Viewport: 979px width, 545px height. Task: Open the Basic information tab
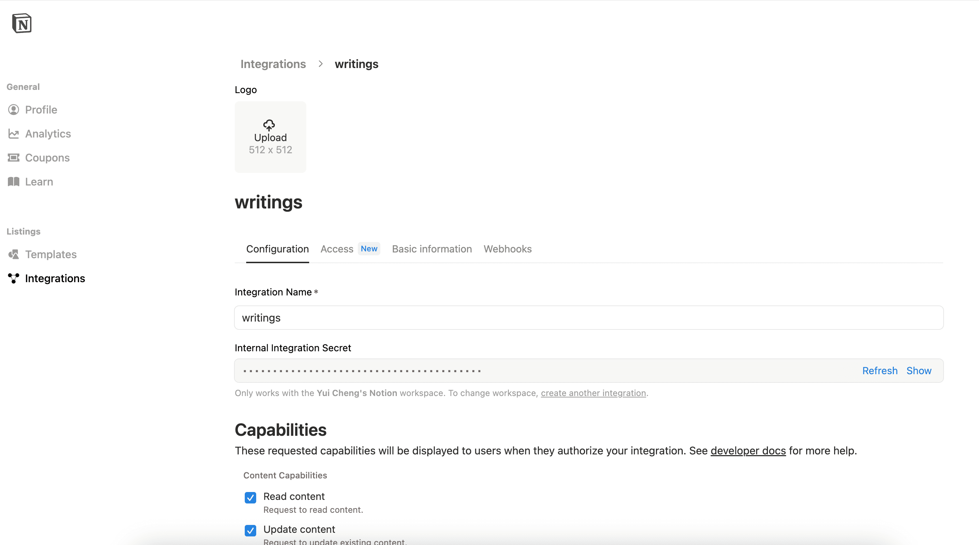tap(432, 249)
